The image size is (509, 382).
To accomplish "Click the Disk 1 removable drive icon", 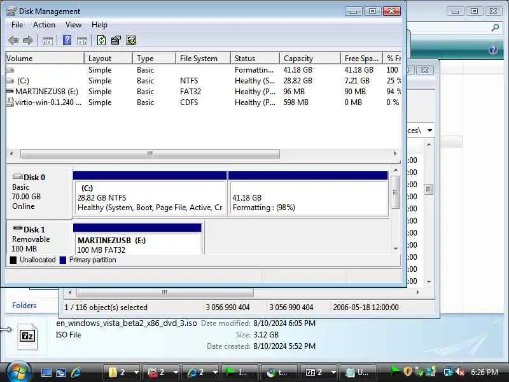I will (17, 229).
